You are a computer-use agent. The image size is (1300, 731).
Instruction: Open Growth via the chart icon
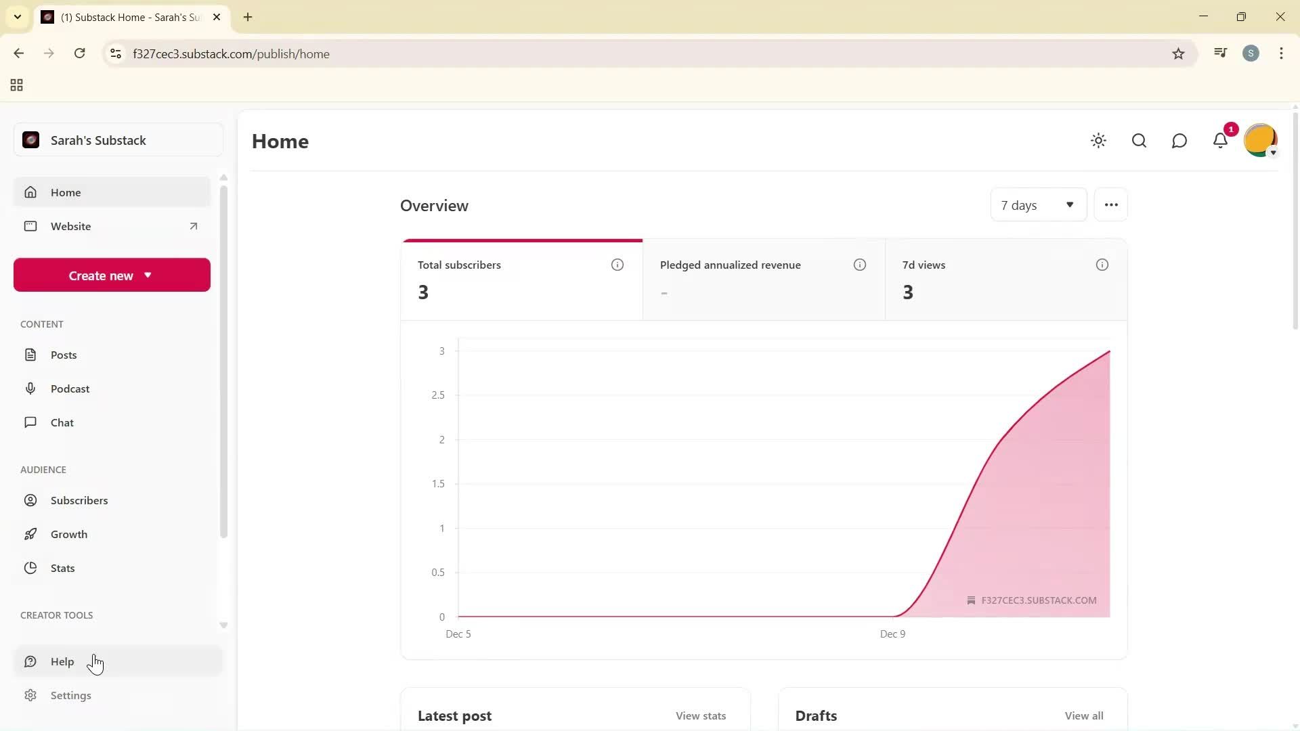(31, 534)
